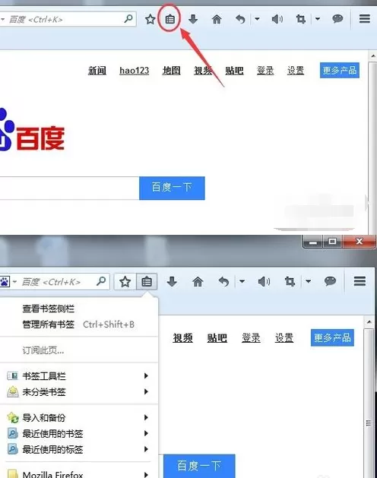
Task: Click 更多产品 button in upper window
Action: click(x=340, y=71)
